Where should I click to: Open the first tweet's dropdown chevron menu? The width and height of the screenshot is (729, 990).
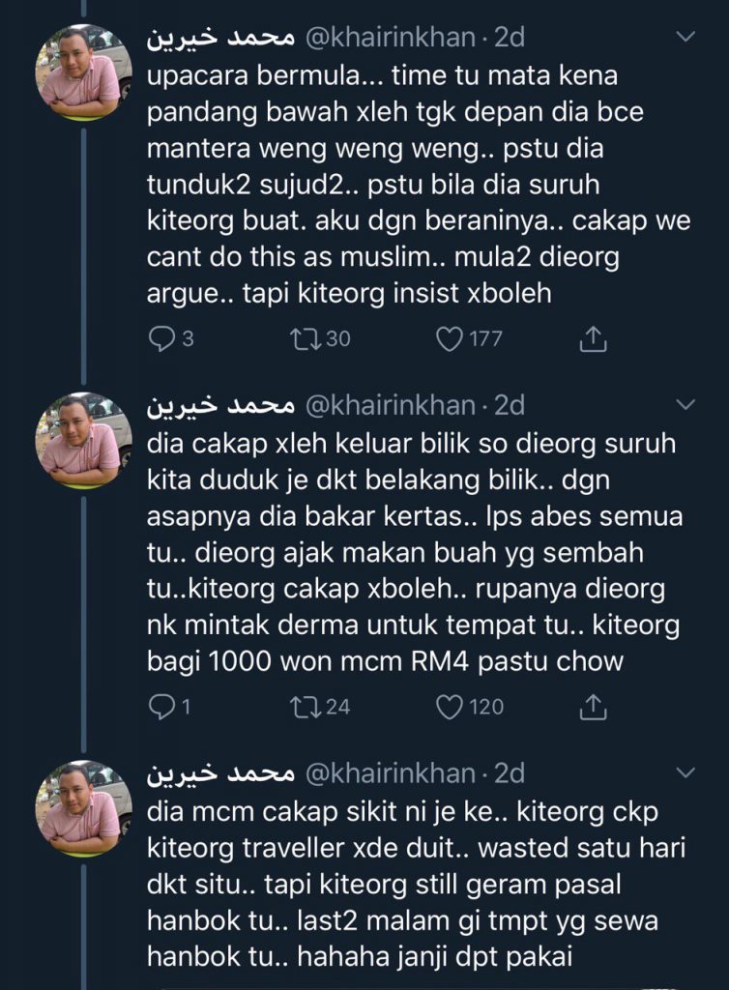point(685,38)
